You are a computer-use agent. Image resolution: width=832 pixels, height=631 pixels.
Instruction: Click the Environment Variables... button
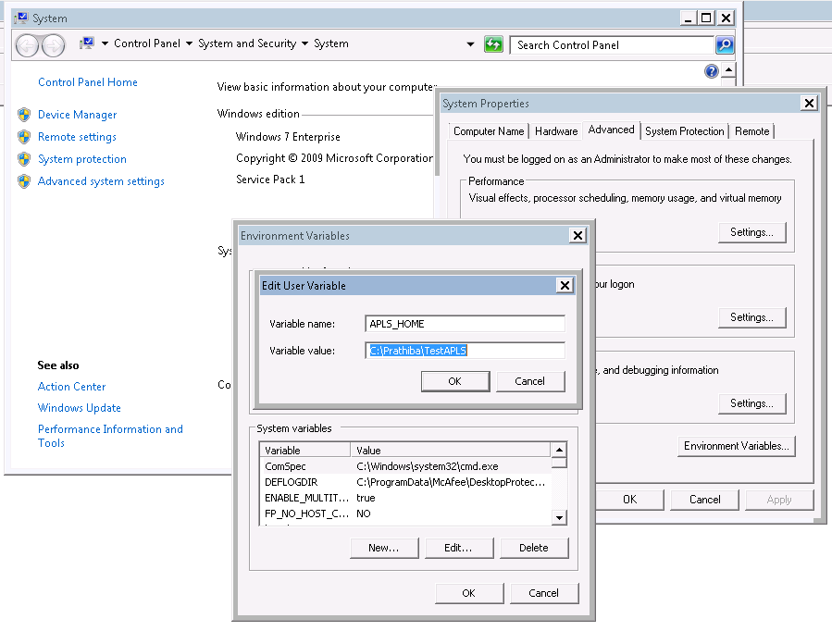(x=736, y=446)
